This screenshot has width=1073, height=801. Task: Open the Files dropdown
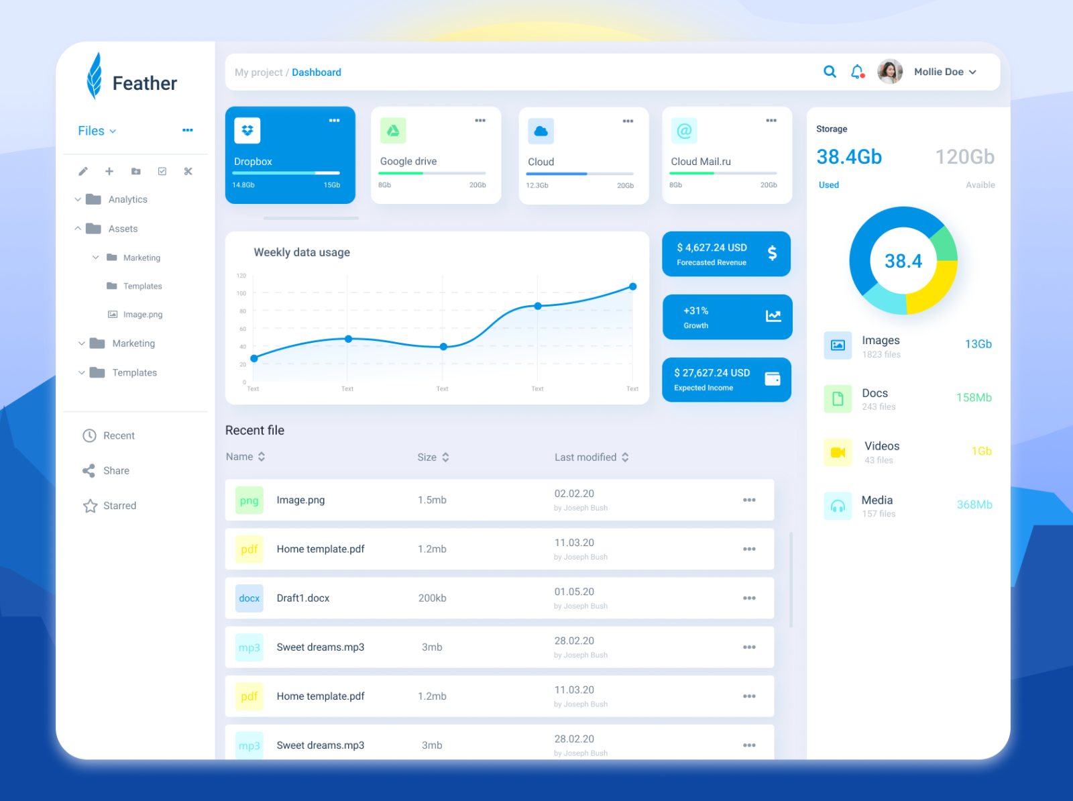point(96,131)
